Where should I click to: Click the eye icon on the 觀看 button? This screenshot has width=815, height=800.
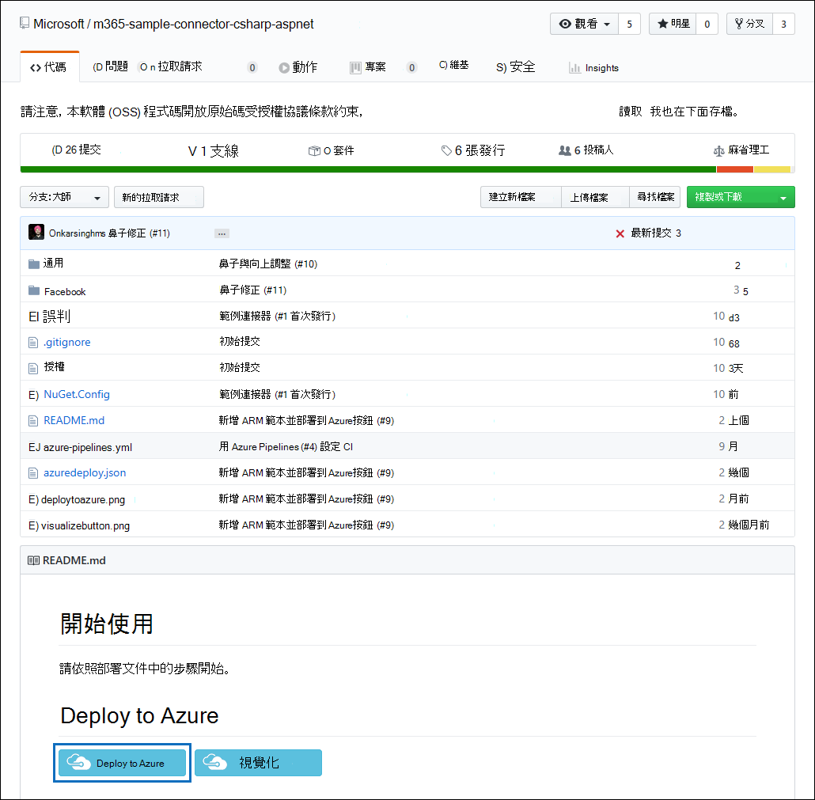[x=565, y=24]
